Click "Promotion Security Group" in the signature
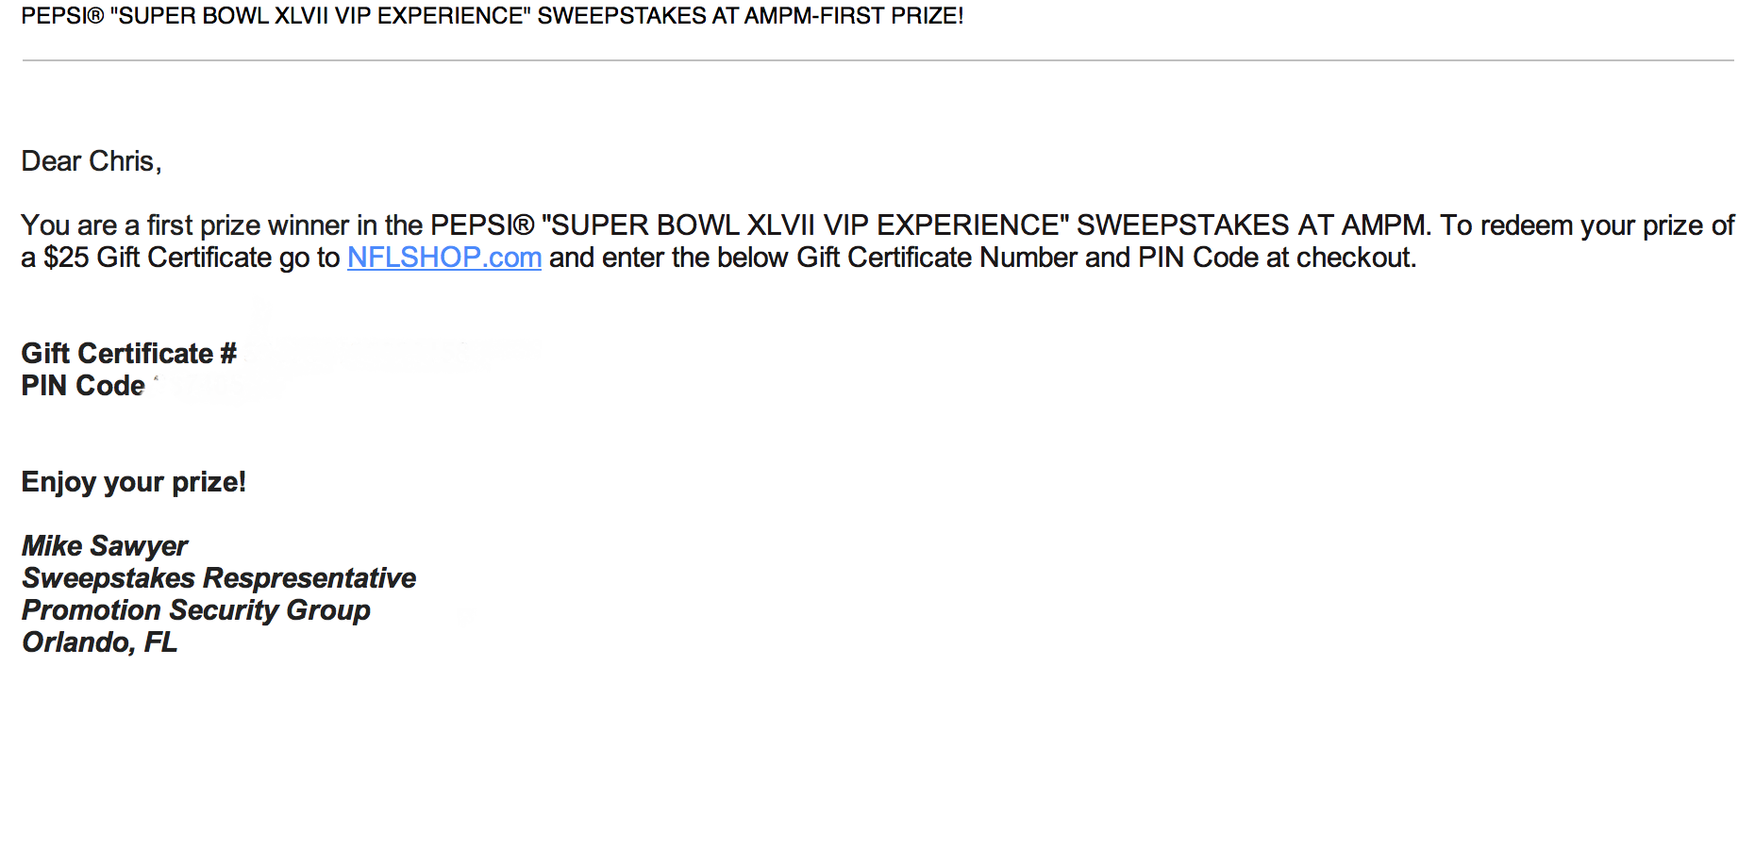The image size is (1755, 849). click(x=196, y=610)
